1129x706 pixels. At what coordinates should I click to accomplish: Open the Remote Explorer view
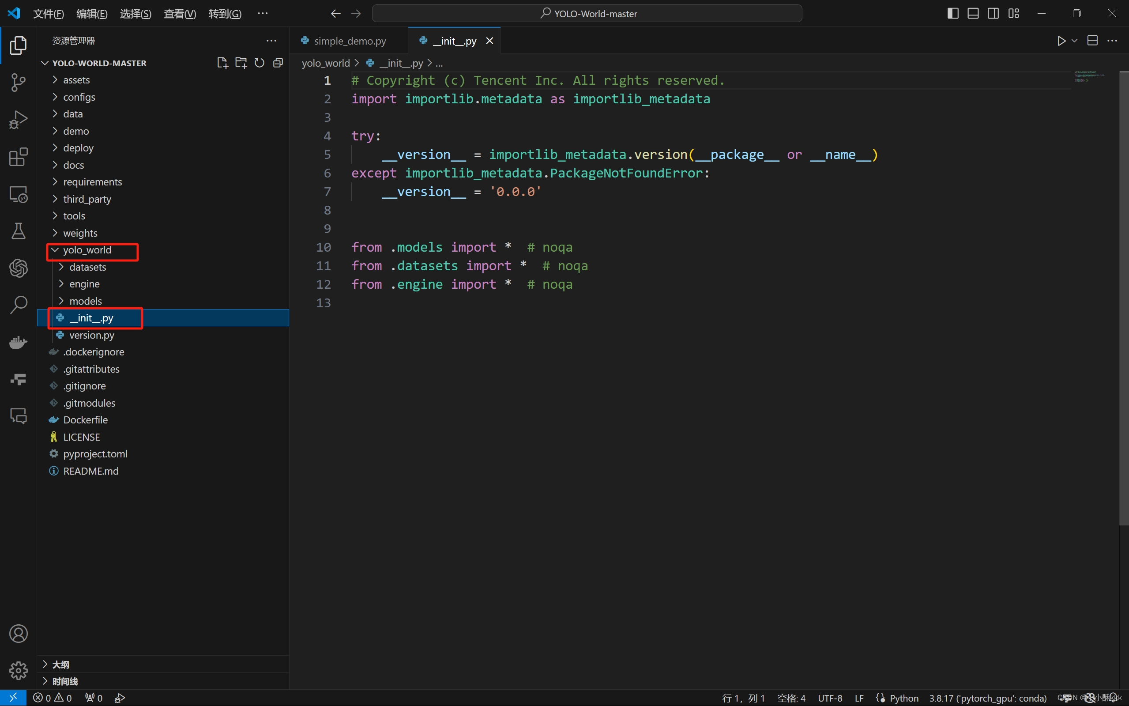(x=18, y=194)
